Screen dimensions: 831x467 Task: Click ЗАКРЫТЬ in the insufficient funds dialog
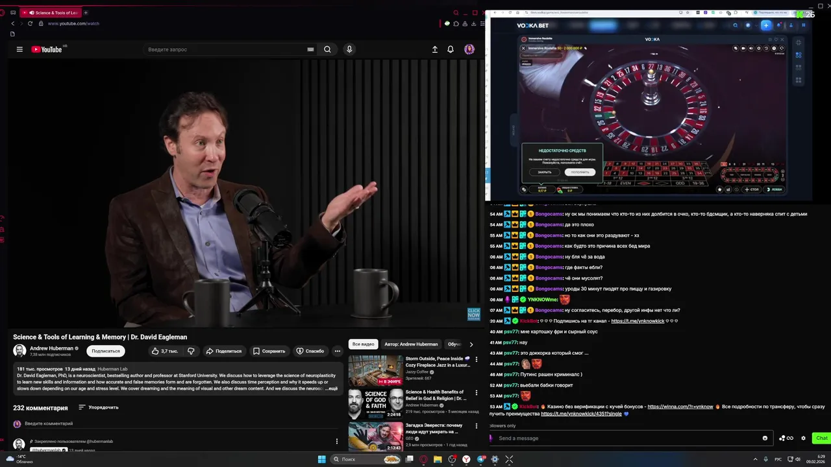[x=545, y=172]
